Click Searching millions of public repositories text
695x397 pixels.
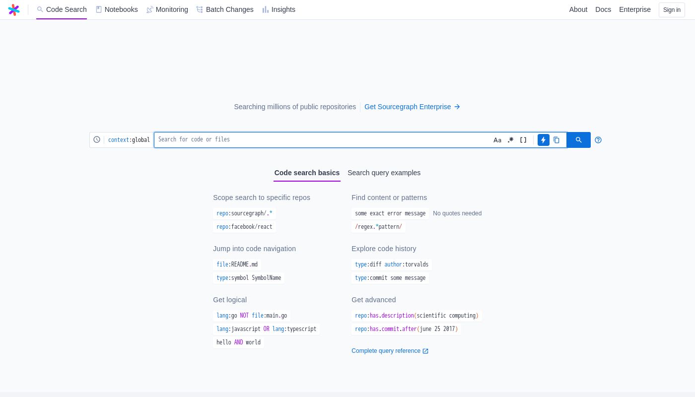pos(295,107)
